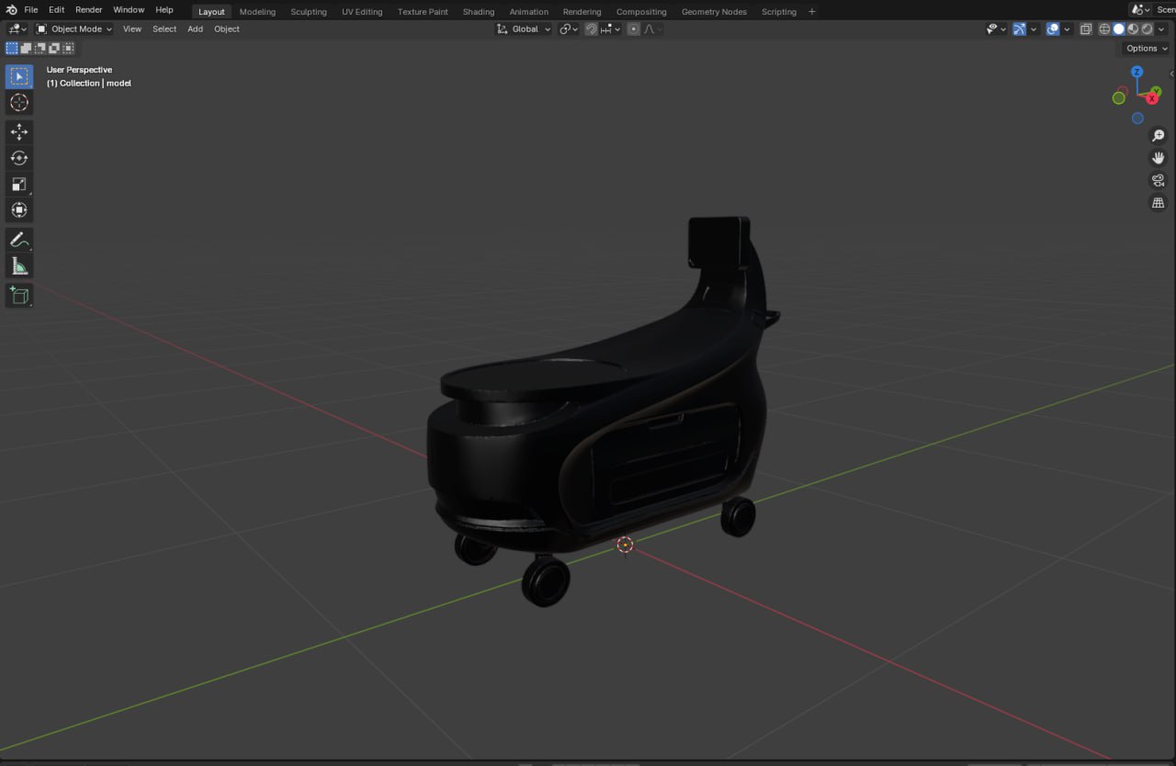This screenshot has height=766, width=1176.
Task: Set selection mode to Invert icon
Action: 53,48
